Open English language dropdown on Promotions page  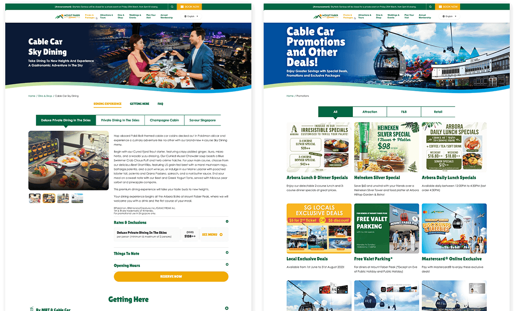[x=450, y=16]
